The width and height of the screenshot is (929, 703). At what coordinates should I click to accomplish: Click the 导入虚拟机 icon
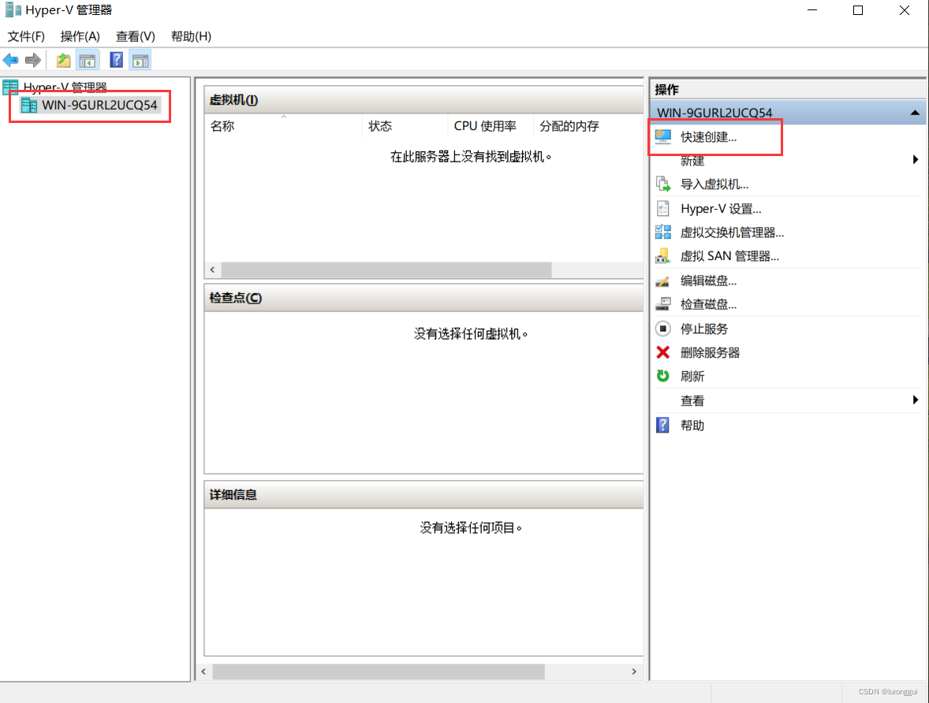(x=663, y=184)
